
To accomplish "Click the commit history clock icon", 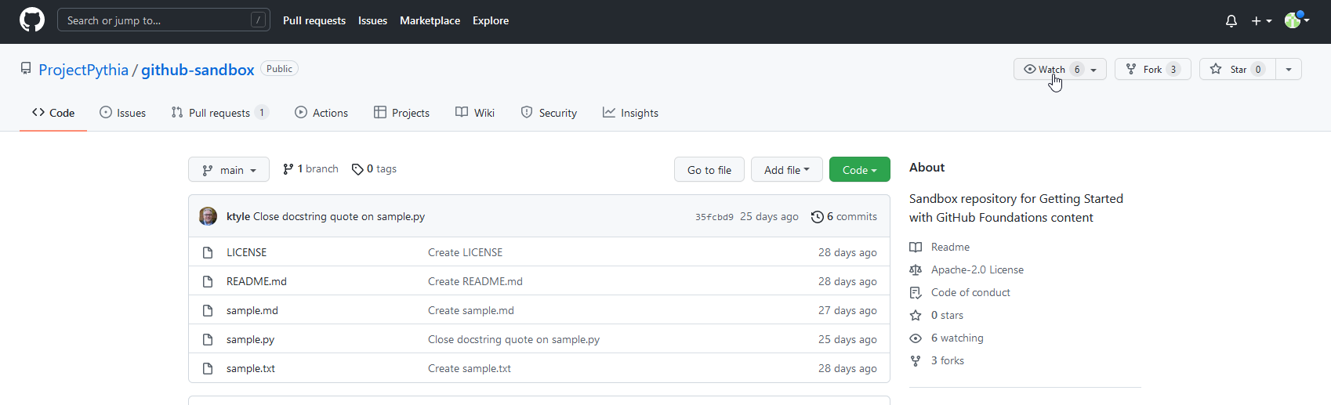I will (x=817, y=217).
